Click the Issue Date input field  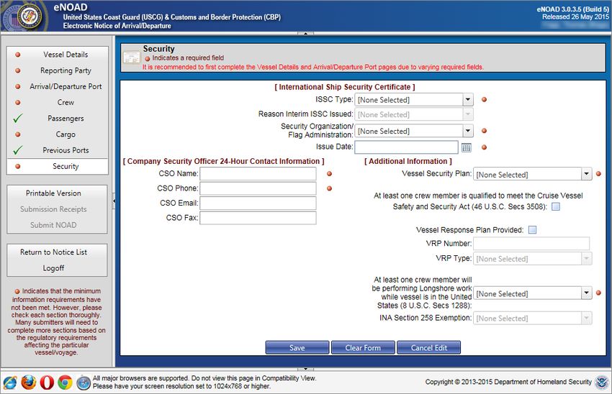click(406, 147)
